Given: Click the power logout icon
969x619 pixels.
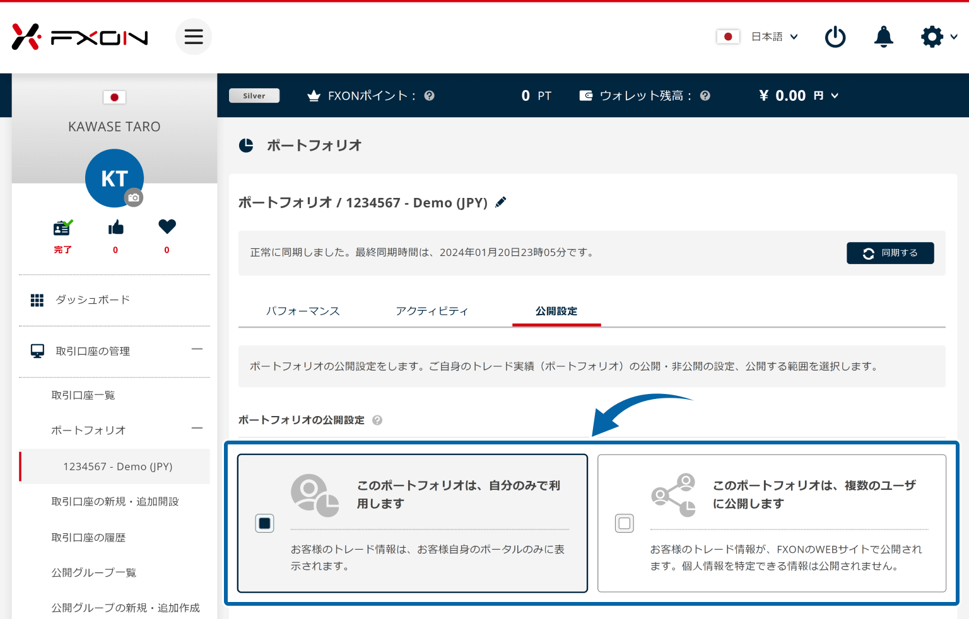Looking at the screenshot, I should 835,37.
